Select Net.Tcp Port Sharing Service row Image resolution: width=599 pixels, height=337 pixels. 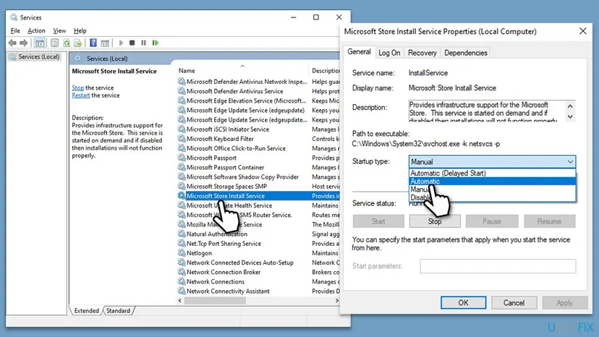click(x=258, y=243)
